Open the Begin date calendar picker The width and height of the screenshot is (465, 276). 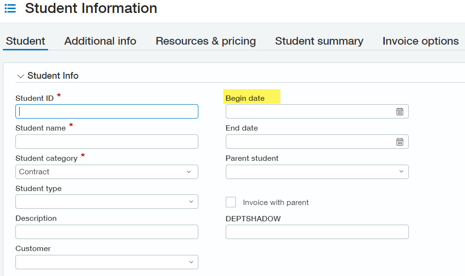(x=400, y=111)
